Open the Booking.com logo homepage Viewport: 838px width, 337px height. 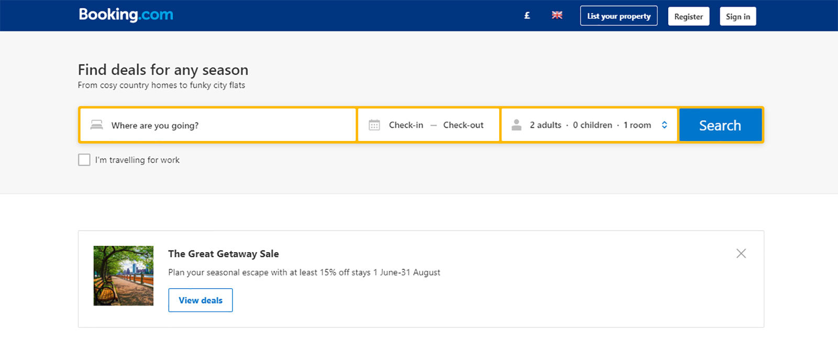tap(126, 15)
